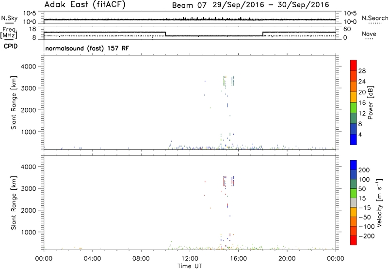388x269 pixels.
Task: Click the 'N.Search' legend label
Action: point(375,18)
